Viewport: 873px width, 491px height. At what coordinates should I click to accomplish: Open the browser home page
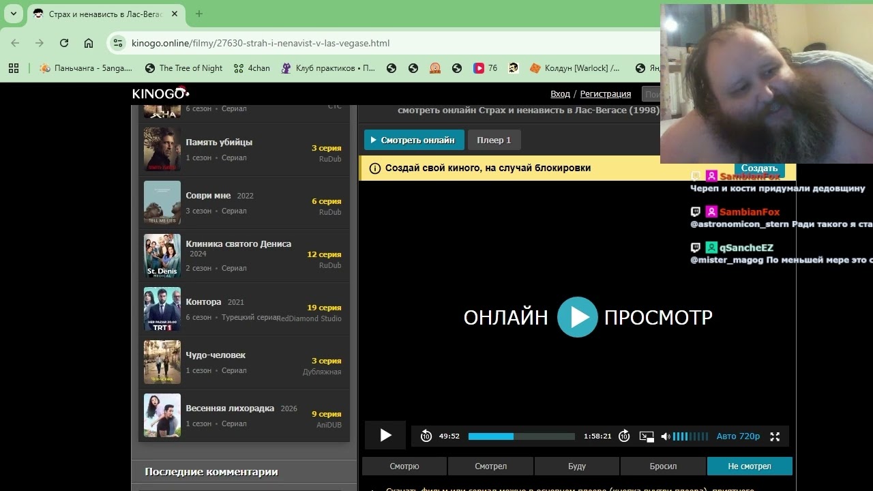(x=89, y=43)
